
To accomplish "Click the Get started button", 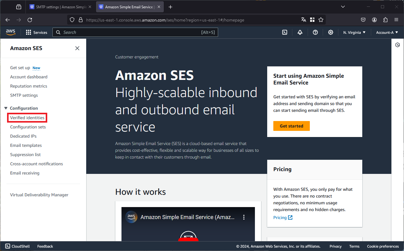I will point(291,126).
